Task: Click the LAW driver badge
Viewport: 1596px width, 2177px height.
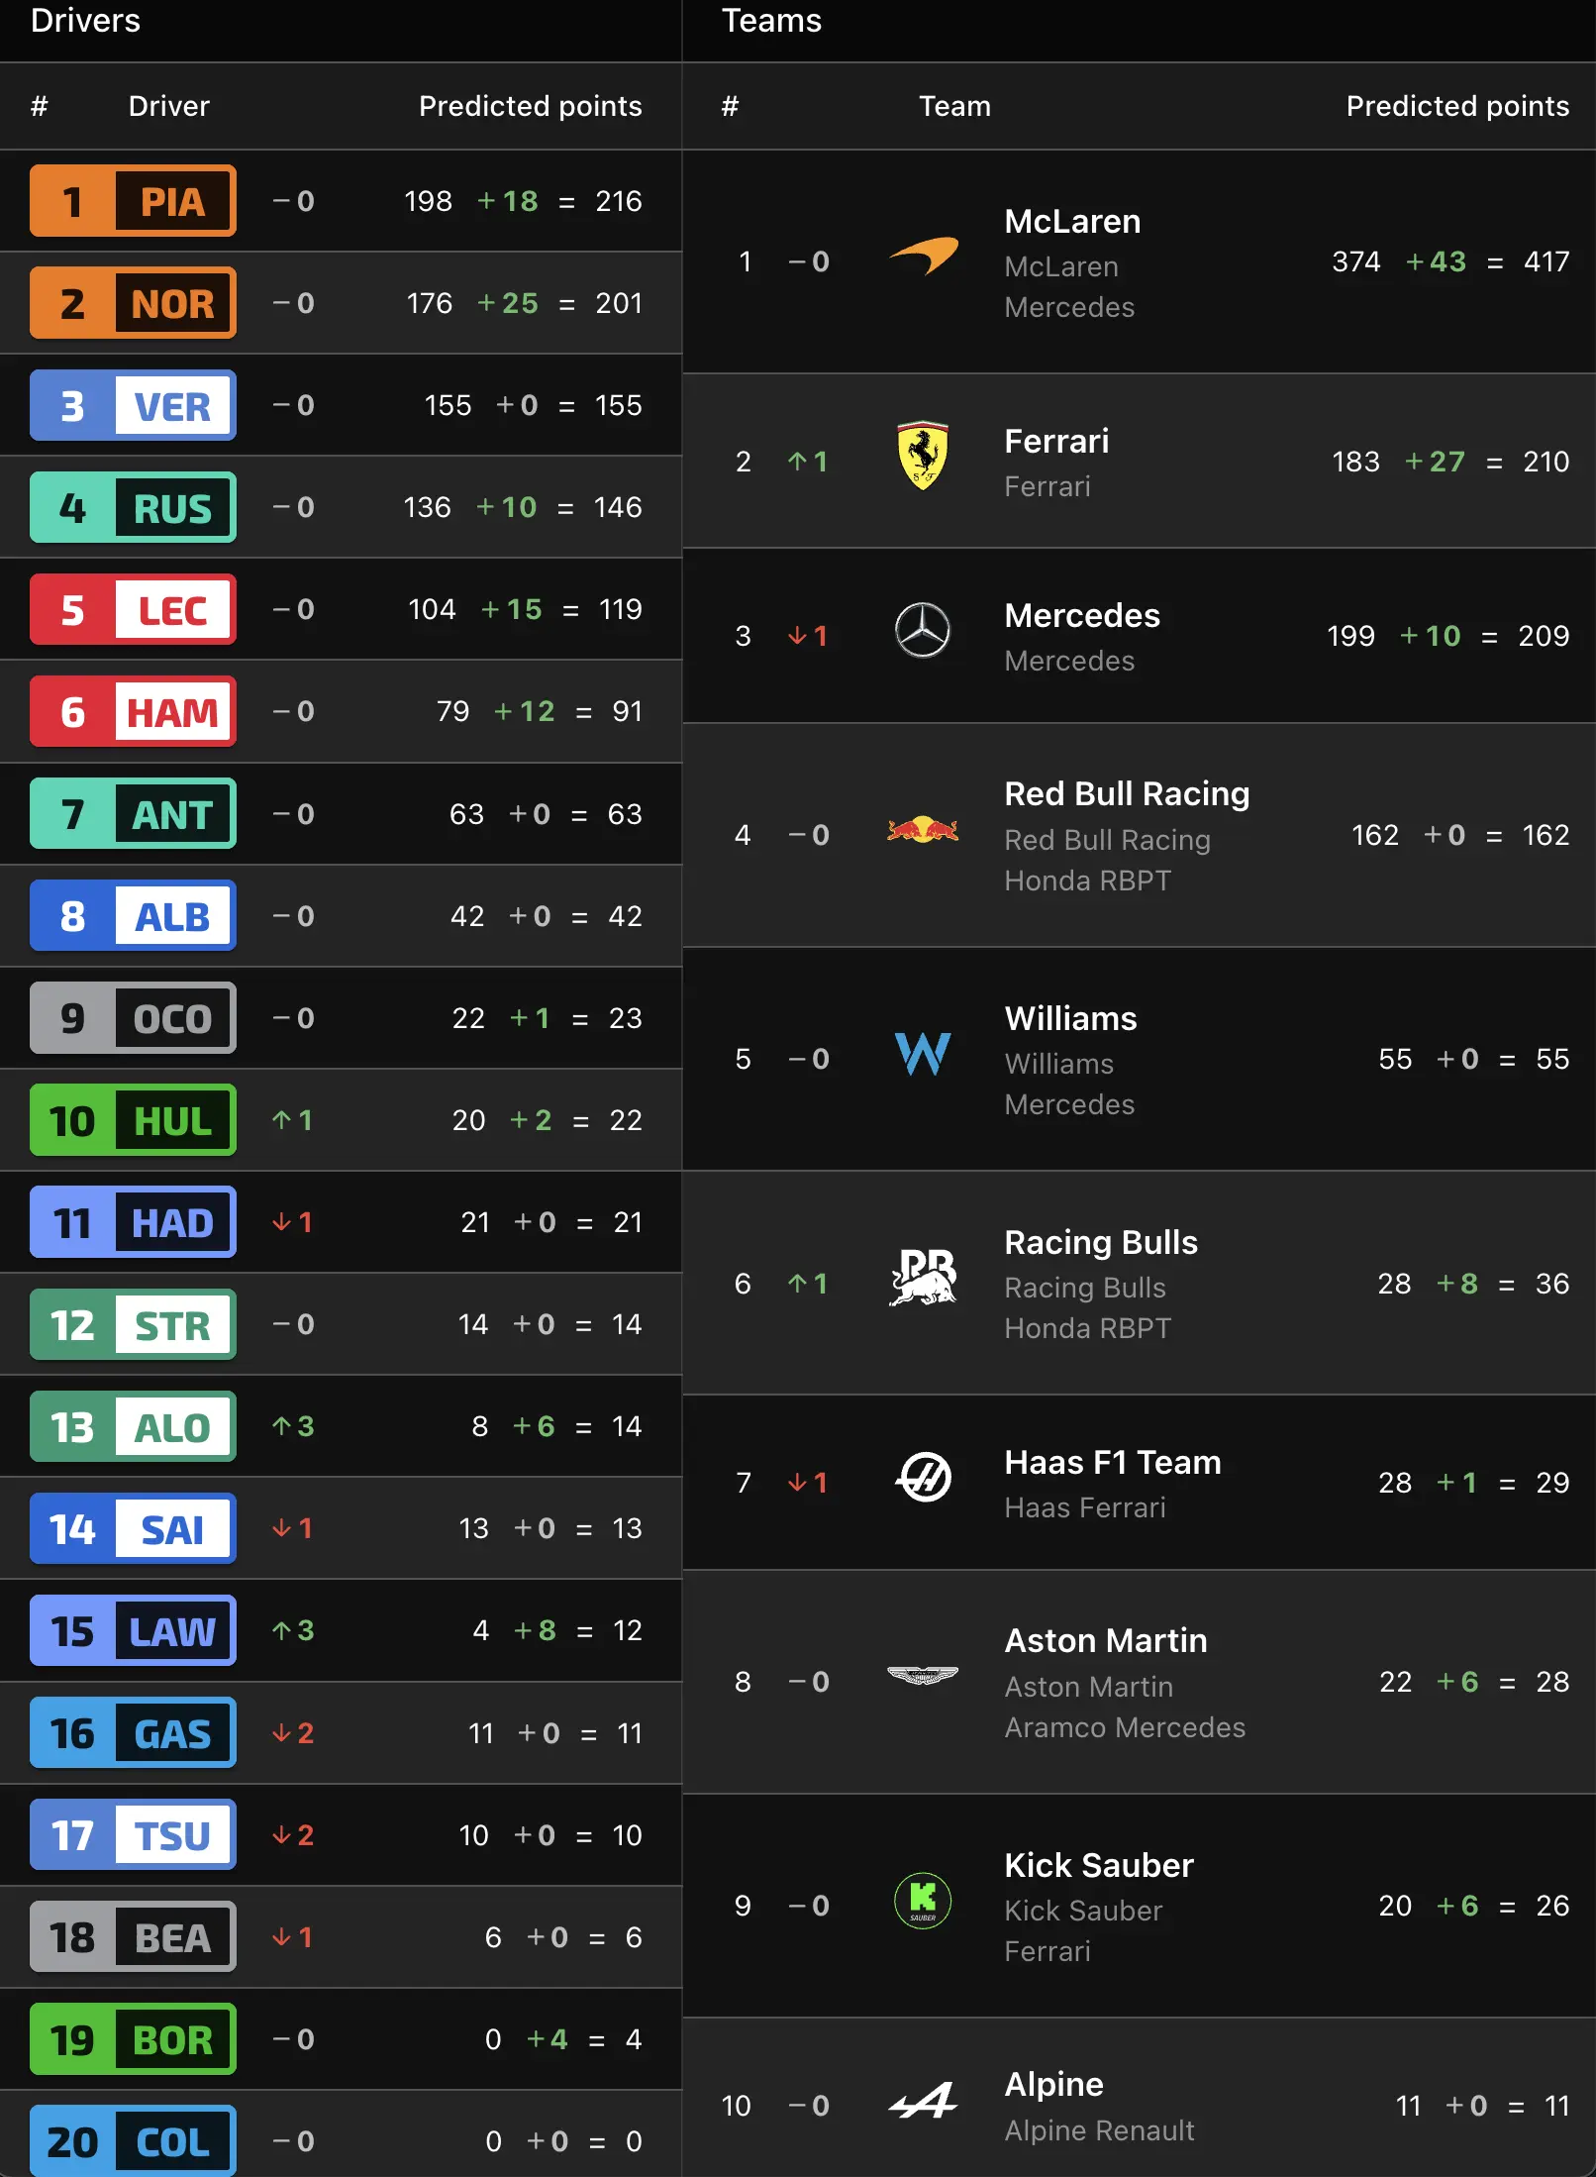Action: tap(133, 1630)
